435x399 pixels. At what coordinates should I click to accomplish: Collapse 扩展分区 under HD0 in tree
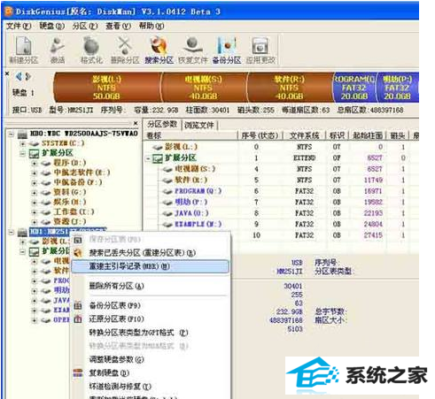pyautogui.click(x=22, y=153)
